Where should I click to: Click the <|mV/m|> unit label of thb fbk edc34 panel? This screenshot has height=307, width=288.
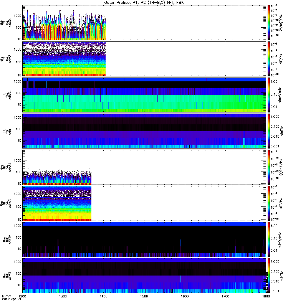pos(280,95)
